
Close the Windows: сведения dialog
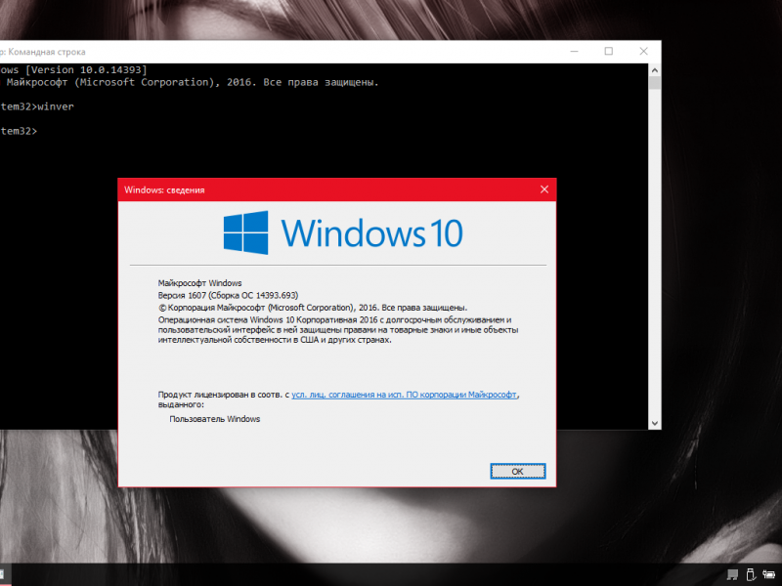(x=544, y=189)
